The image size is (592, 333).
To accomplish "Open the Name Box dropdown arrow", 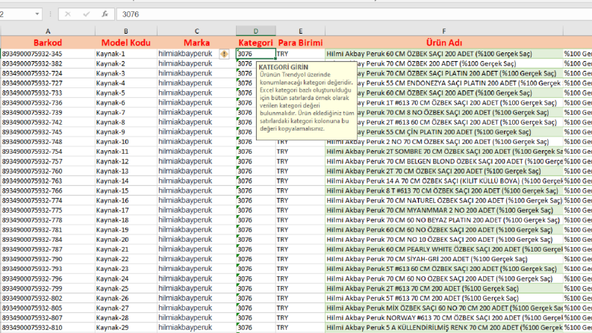I will tap(37, 14).
